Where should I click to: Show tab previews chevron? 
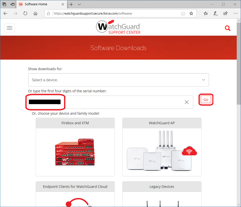[x=79, y=4]
